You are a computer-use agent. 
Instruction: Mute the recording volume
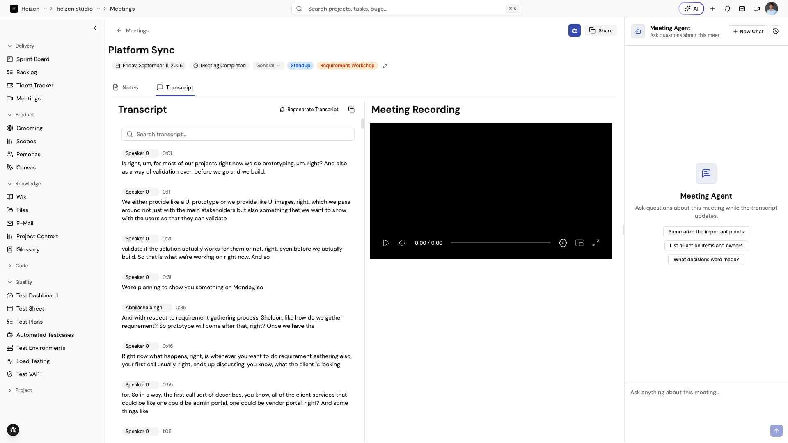(402, 243)
